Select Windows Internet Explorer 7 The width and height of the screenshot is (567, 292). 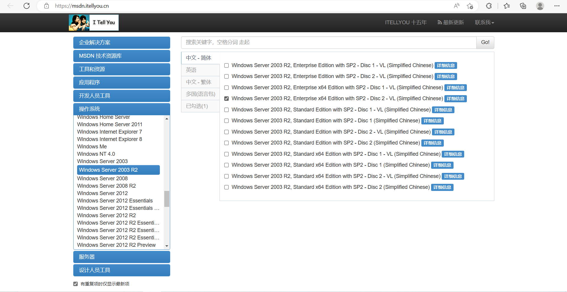point(110,132)
